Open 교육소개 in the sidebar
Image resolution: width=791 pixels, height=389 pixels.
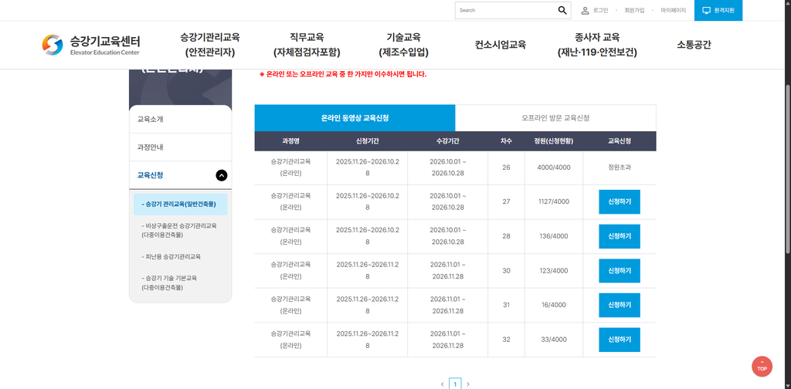tap(181, 120)
